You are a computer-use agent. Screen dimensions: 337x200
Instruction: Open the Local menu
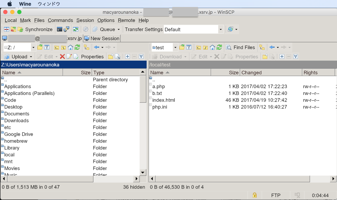[x=11, y=20]
